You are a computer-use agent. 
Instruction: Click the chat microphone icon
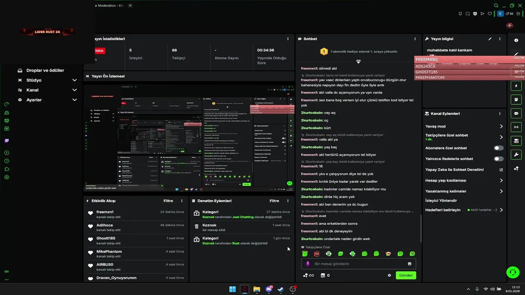coord(308,264)
